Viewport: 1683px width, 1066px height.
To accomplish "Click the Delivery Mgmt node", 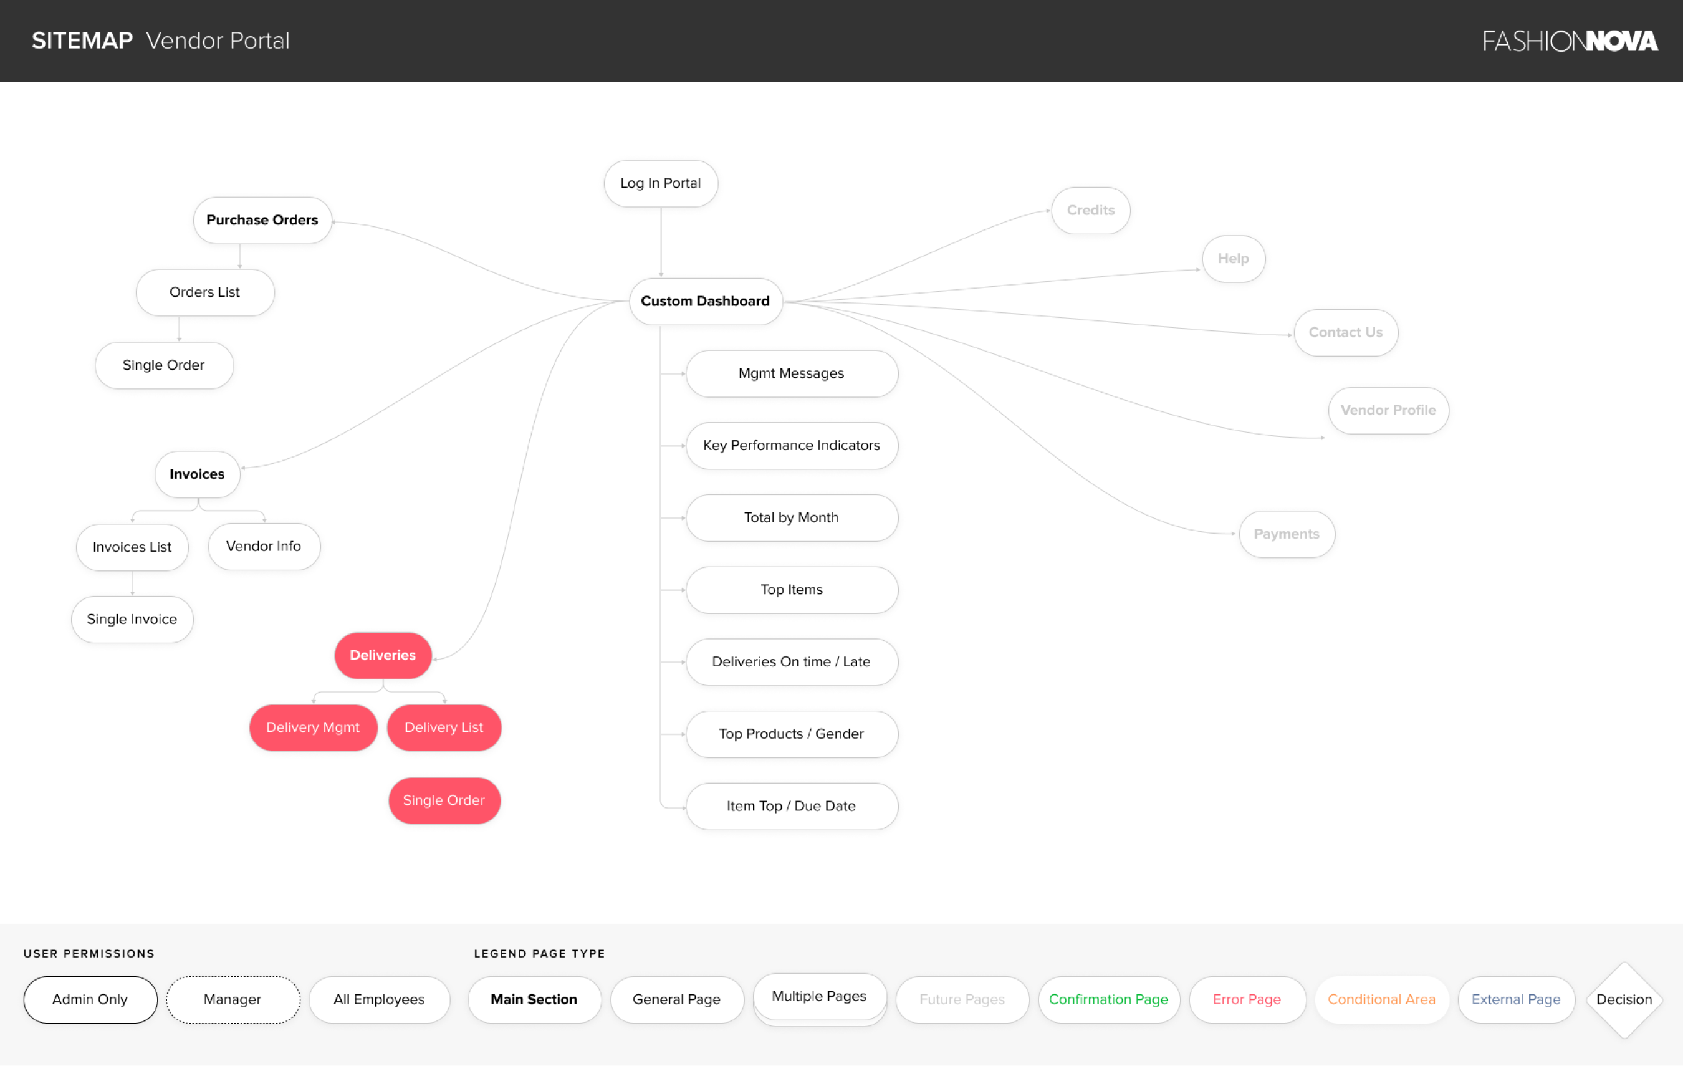I will coord(312,727).
